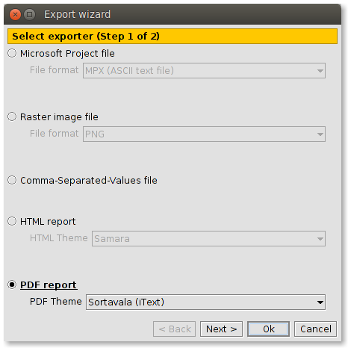
Task: Select Comma-Separated-Values file exporter
Action: pos(12,180)
